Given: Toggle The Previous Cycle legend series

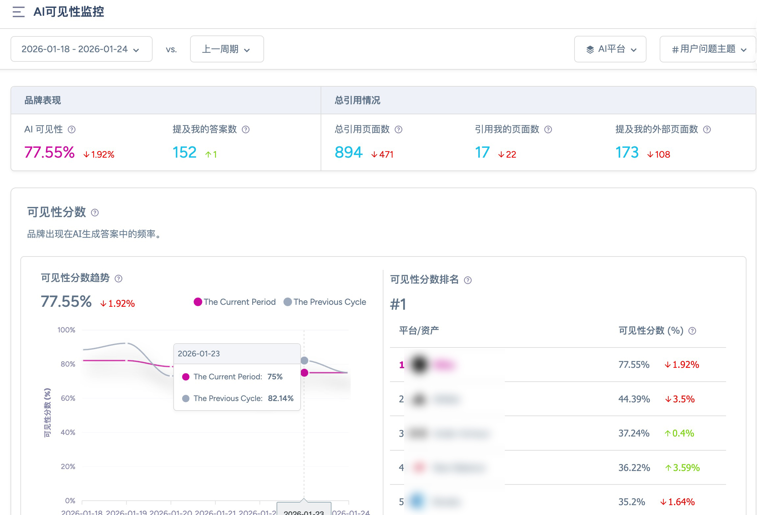Looking at the screenshot, I should click(x=325, y=302).
